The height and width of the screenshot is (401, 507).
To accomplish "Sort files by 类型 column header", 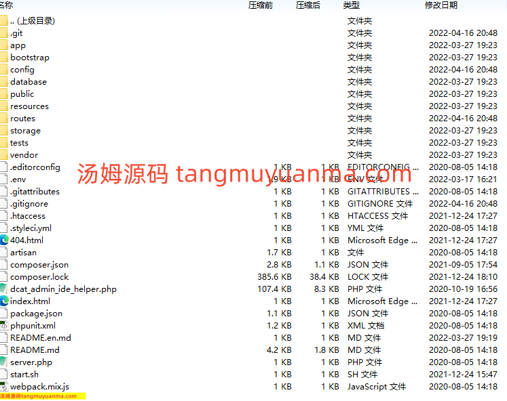I will pyautogui.click(x=351, y=5).
